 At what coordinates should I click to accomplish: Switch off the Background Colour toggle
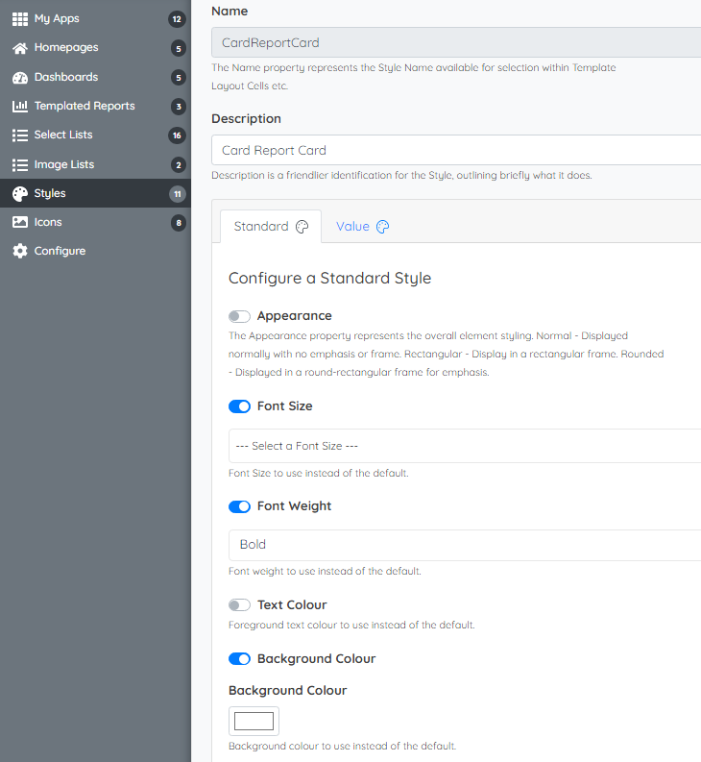click(x=239, y=659)
